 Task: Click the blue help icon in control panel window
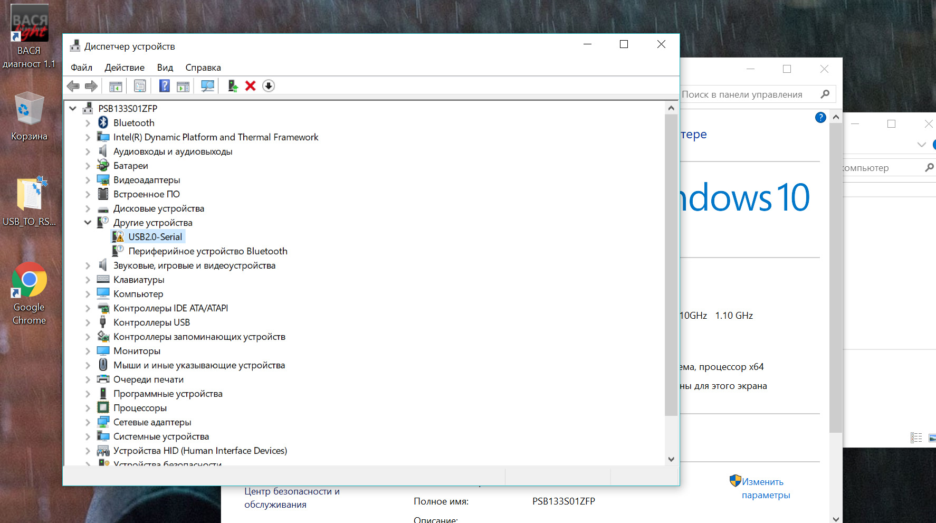(x=820, y=117)
